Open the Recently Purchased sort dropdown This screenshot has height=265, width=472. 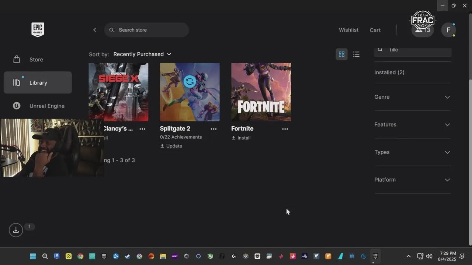click(142, 54)
